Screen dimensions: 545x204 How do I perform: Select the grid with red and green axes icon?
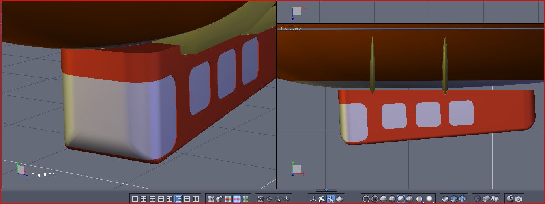228,199
